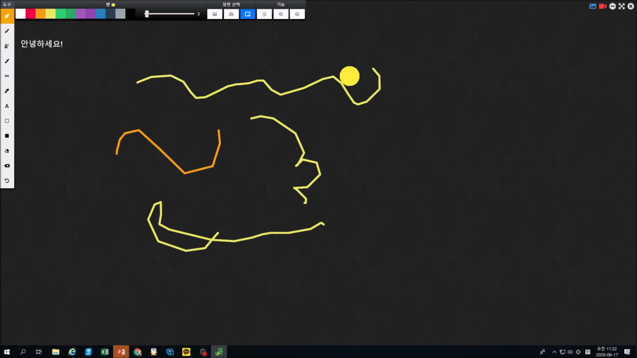Toggle fullscreen with the expand arrows icon
Screen dimensions: 637x358
pyautogui.click(x=622, y=6)
